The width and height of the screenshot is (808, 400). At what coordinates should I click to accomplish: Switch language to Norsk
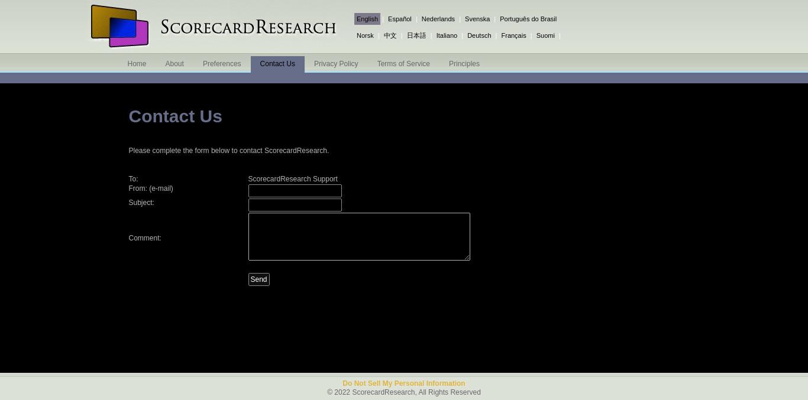[365, 35]
